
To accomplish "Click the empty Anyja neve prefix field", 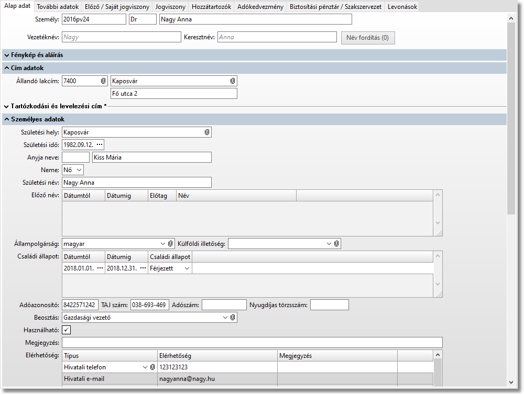I will 75,157.
